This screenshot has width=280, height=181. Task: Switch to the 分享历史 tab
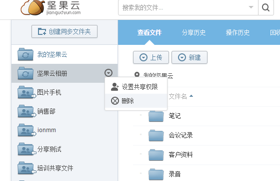point(194,32)
